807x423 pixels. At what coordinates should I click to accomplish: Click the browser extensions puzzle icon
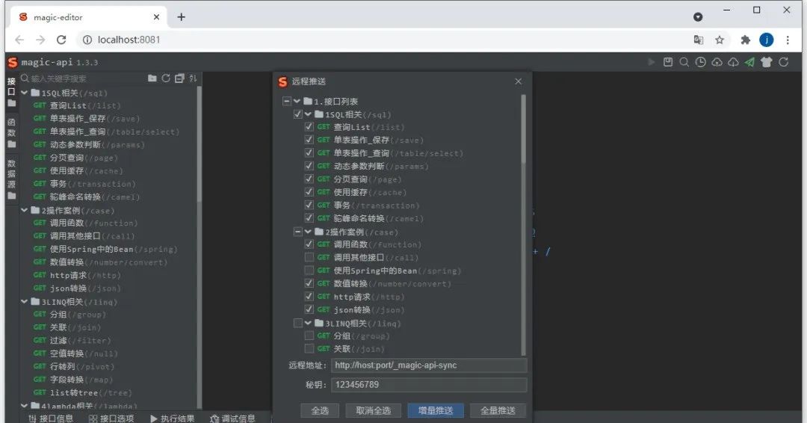(x=745, y=40)
